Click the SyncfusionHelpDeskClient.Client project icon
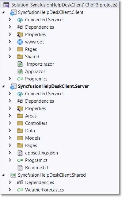Viewport: 122px width, 197px height. pyautogui.click(x=13, y=12)
